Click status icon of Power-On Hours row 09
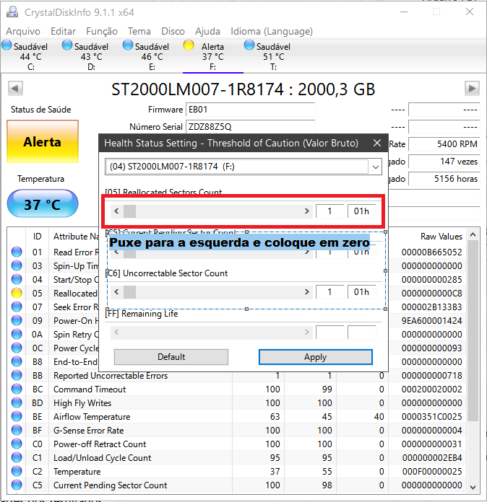The image size is (487, 502). point(17,320)
